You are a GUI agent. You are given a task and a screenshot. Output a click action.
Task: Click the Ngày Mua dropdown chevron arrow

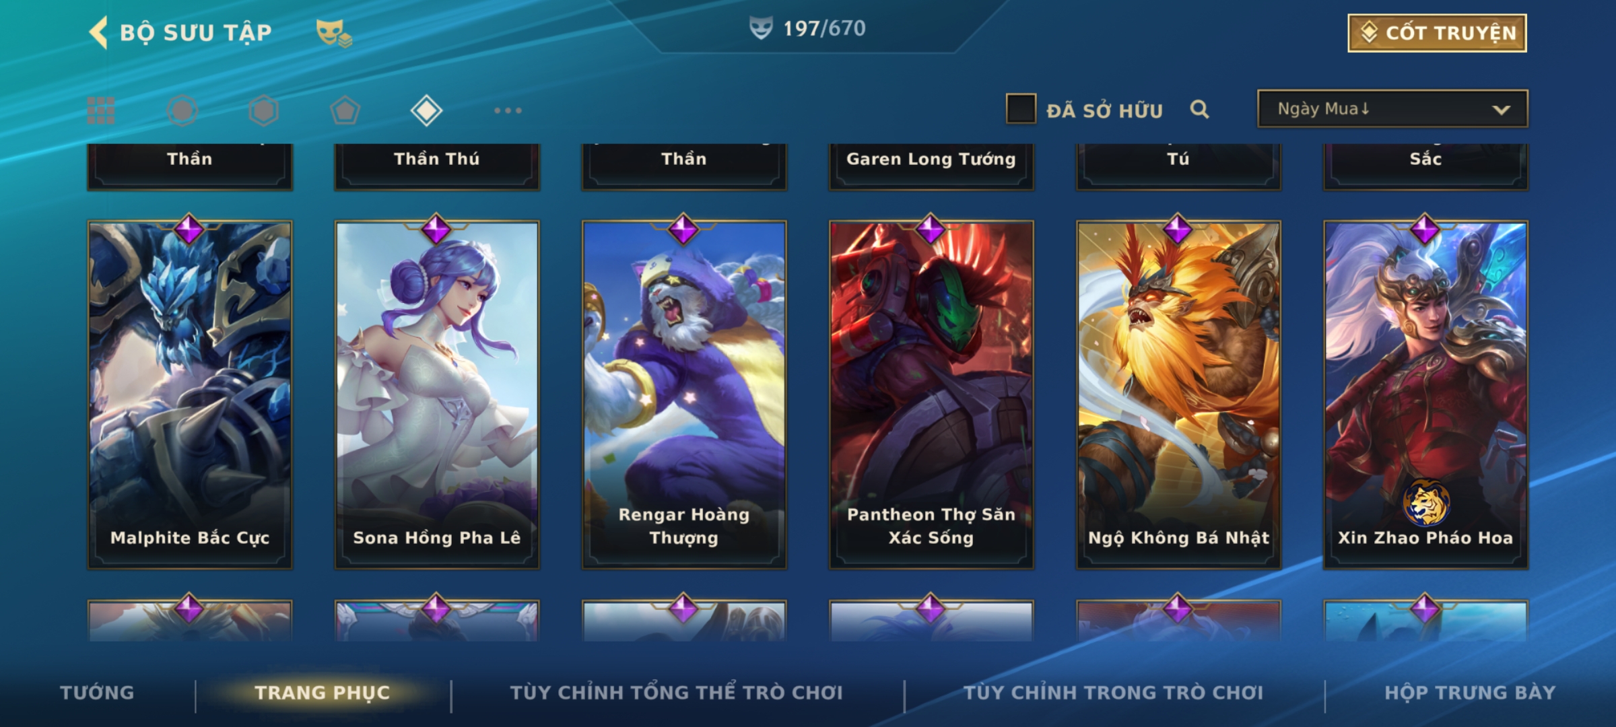[x=1501, y=110]
